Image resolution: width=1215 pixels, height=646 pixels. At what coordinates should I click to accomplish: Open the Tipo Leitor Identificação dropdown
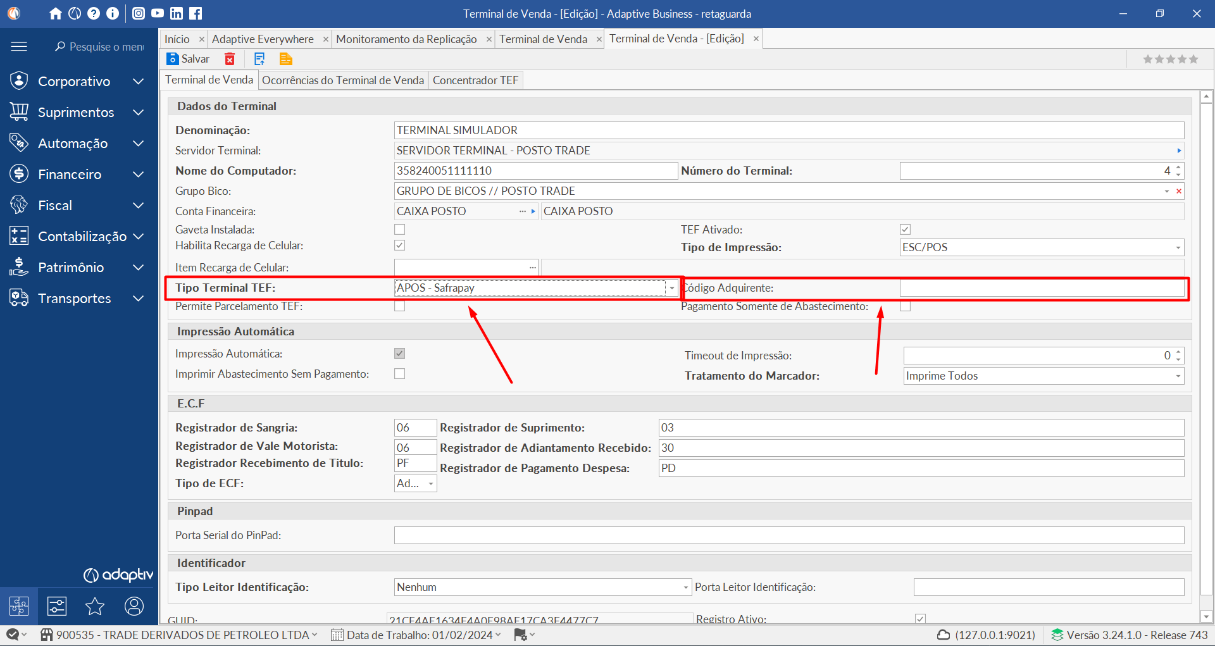(x=685, y=587)
